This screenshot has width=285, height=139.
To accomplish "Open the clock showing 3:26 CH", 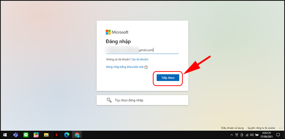I will point(267,135).
